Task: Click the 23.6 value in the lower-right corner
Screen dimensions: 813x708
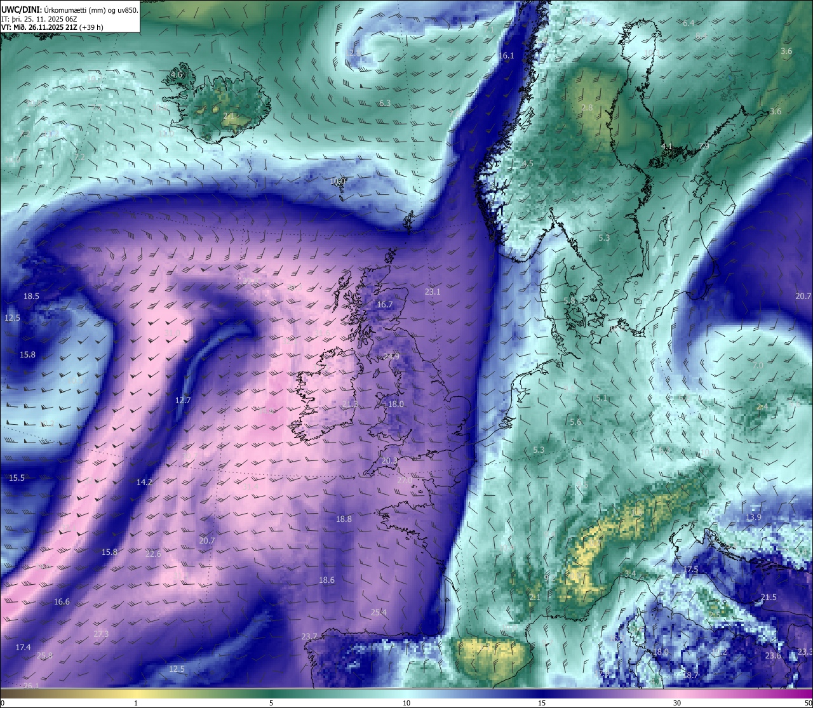Action: [x=773, y=655]
